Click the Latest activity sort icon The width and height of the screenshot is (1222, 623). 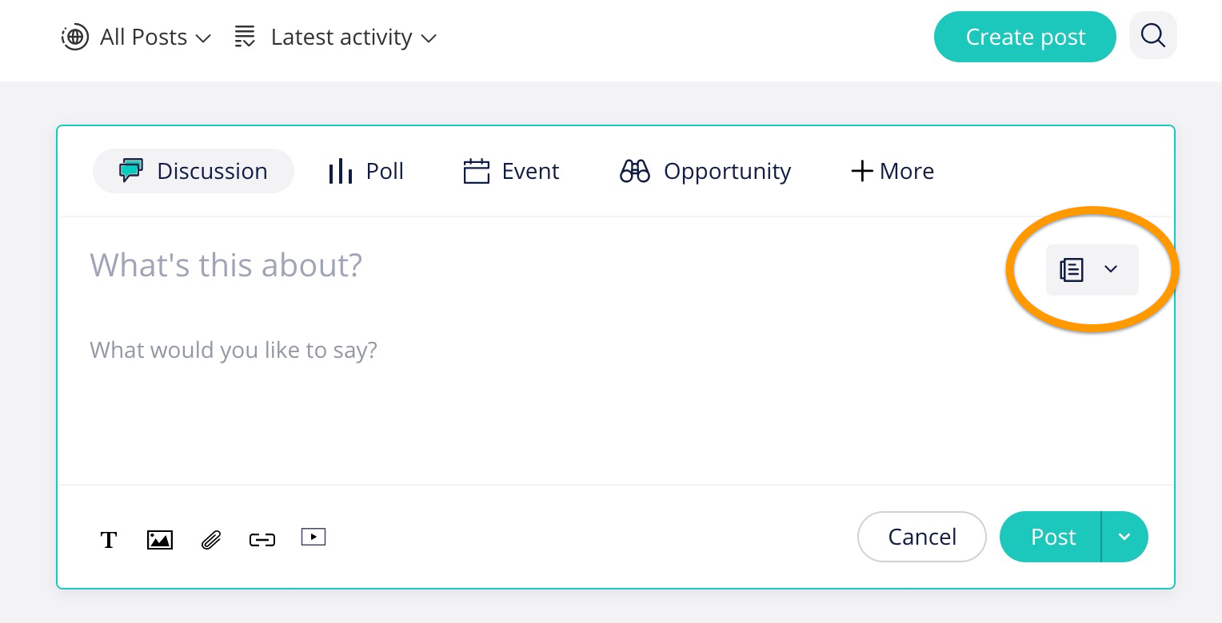pos(245,37)
